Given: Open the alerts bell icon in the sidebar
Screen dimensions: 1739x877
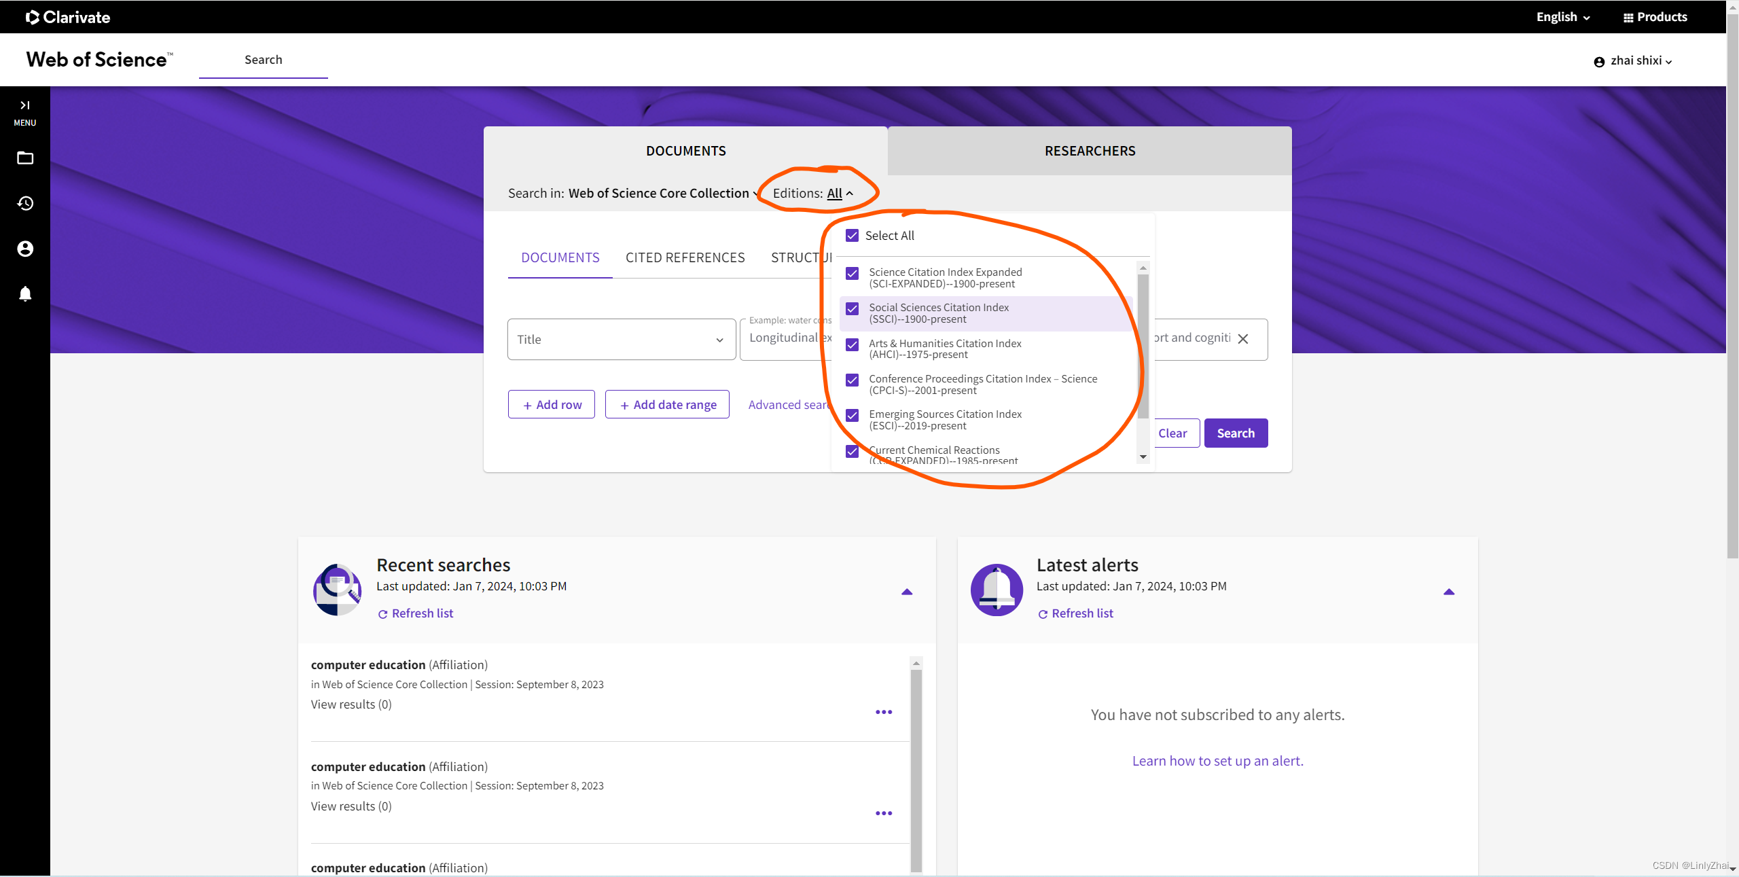Looking at the screenshot, I should tap(25, 293).
